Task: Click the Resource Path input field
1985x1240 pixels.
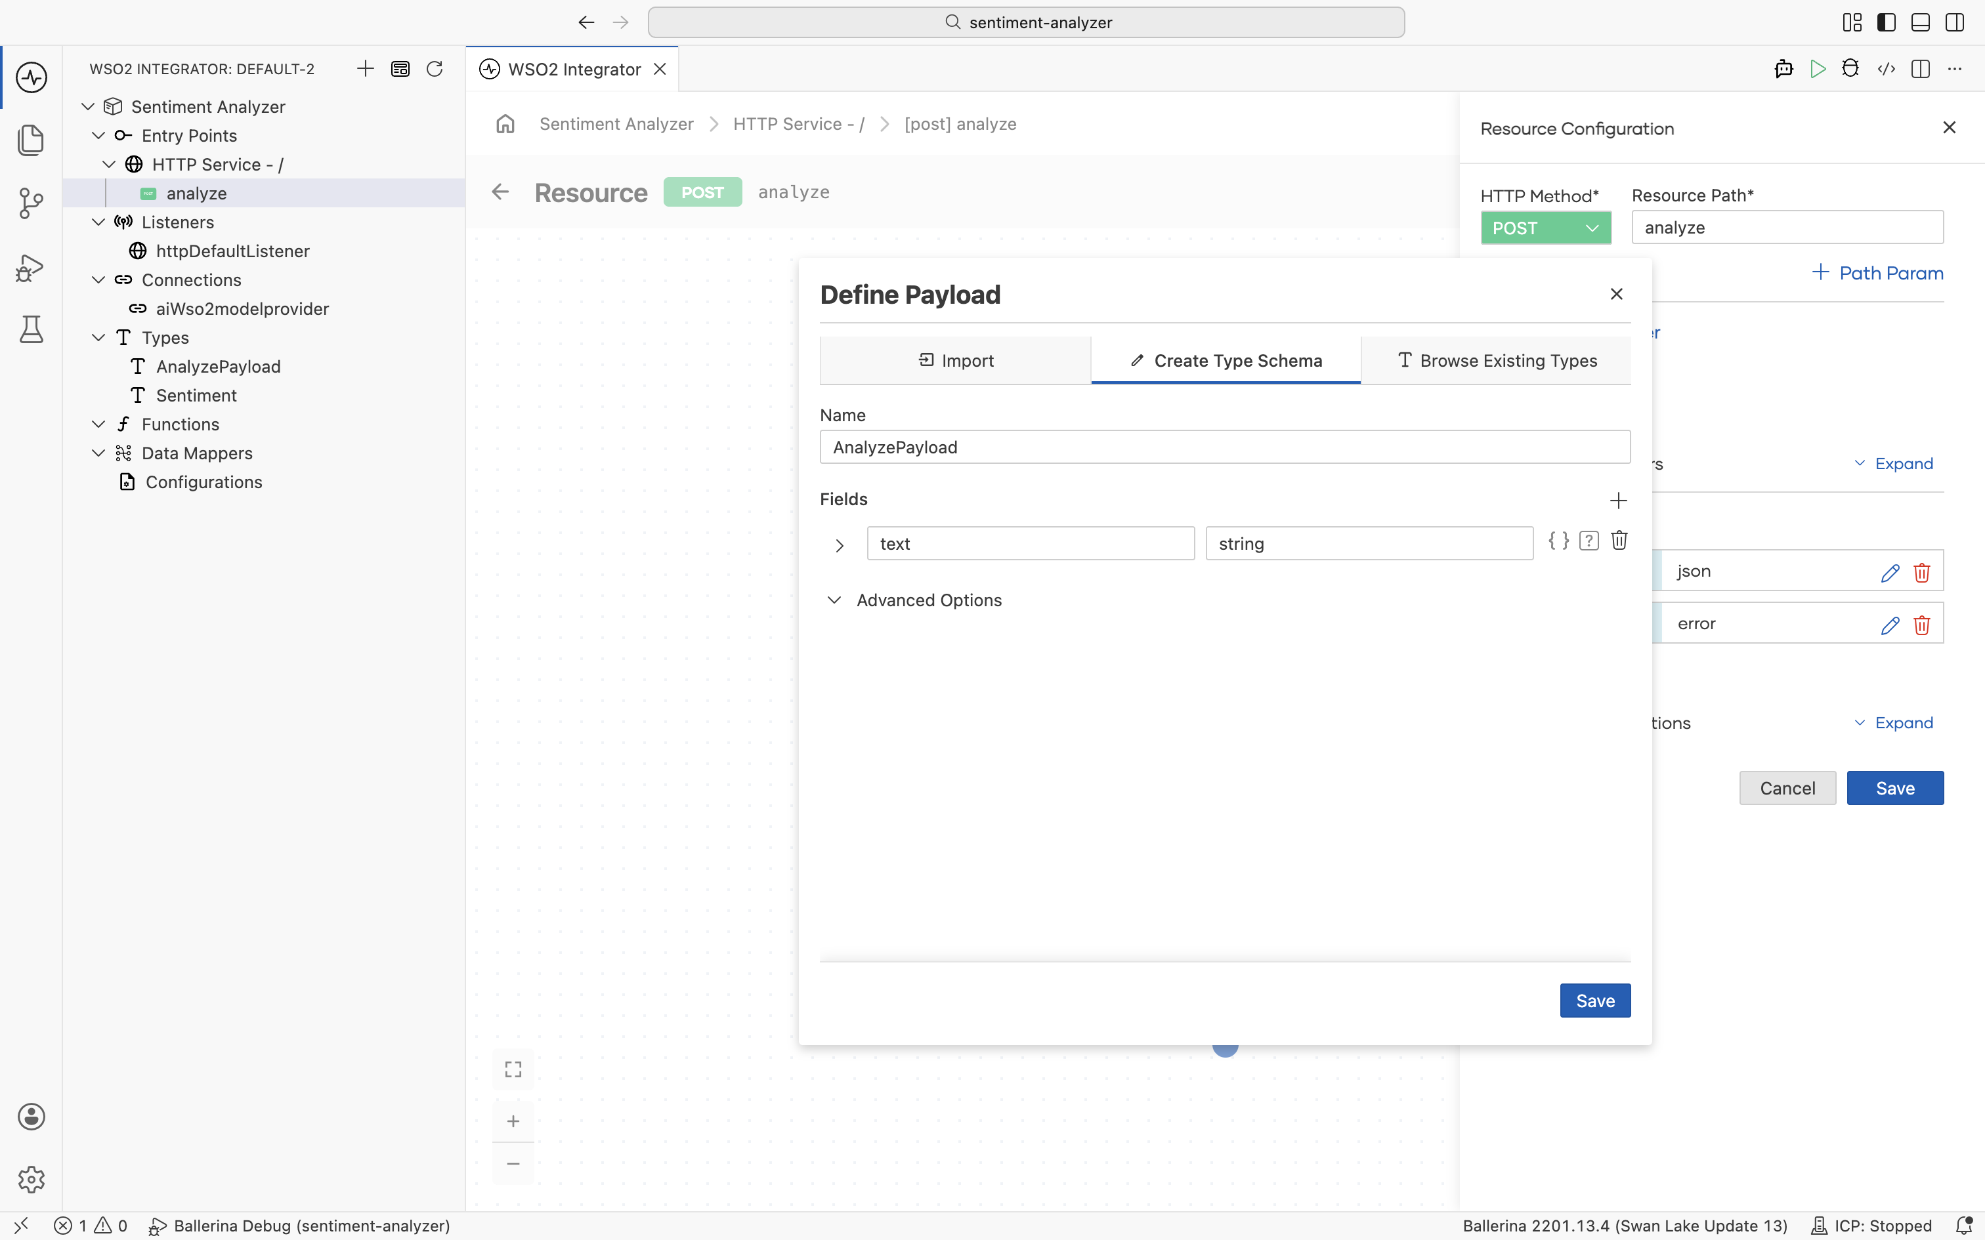Action: pyautogui.click(x=1787, y=227)
